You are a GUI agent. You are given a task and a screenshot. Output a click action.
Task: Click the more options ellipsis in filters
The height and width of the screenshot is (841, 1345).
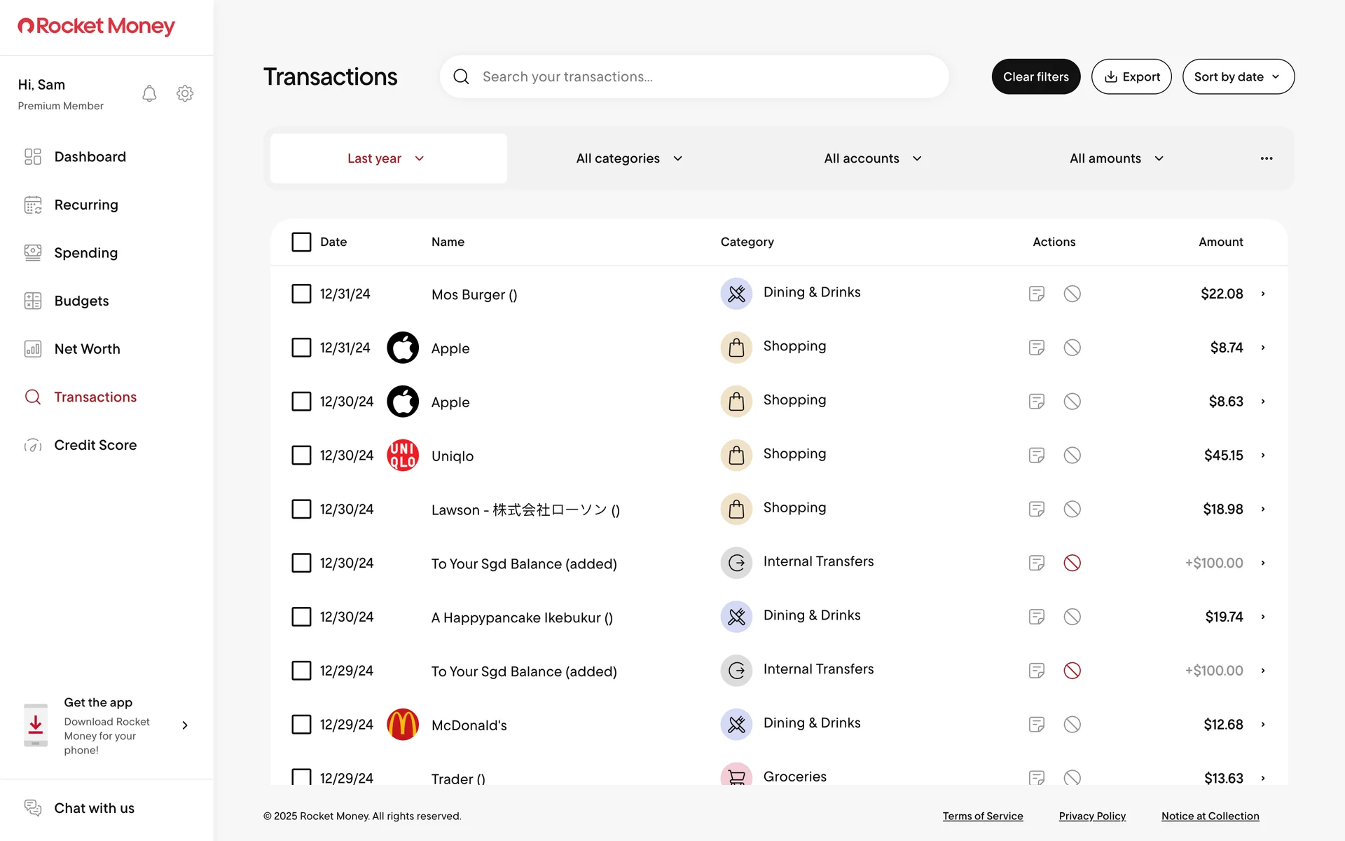click(1266, 158)
